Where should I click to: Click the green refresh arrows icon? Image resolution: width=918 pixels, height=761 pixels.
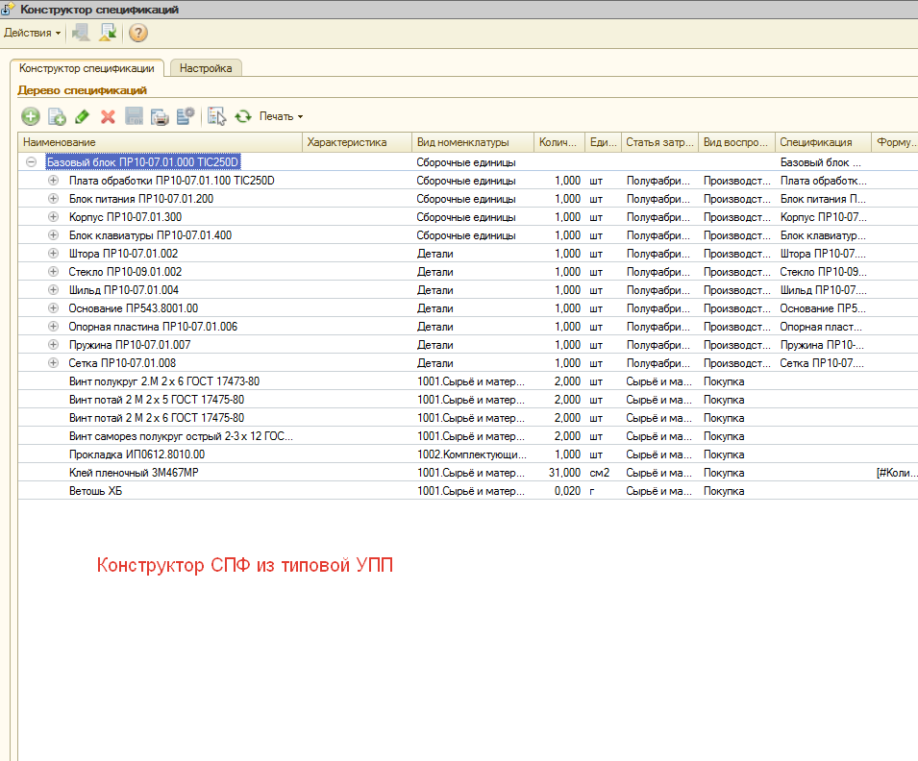pyautogui.click(x=243, y=116)
